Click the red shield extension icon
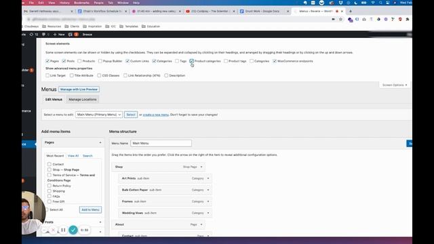Image resolution: width=434 pixels, height=244 pixels. (400, 20)
